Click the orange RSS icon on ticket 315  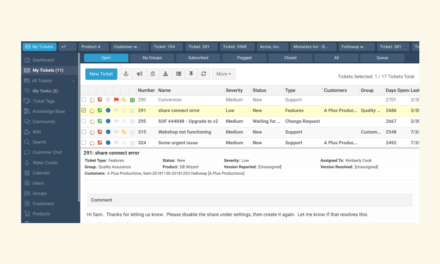(124, 132)
